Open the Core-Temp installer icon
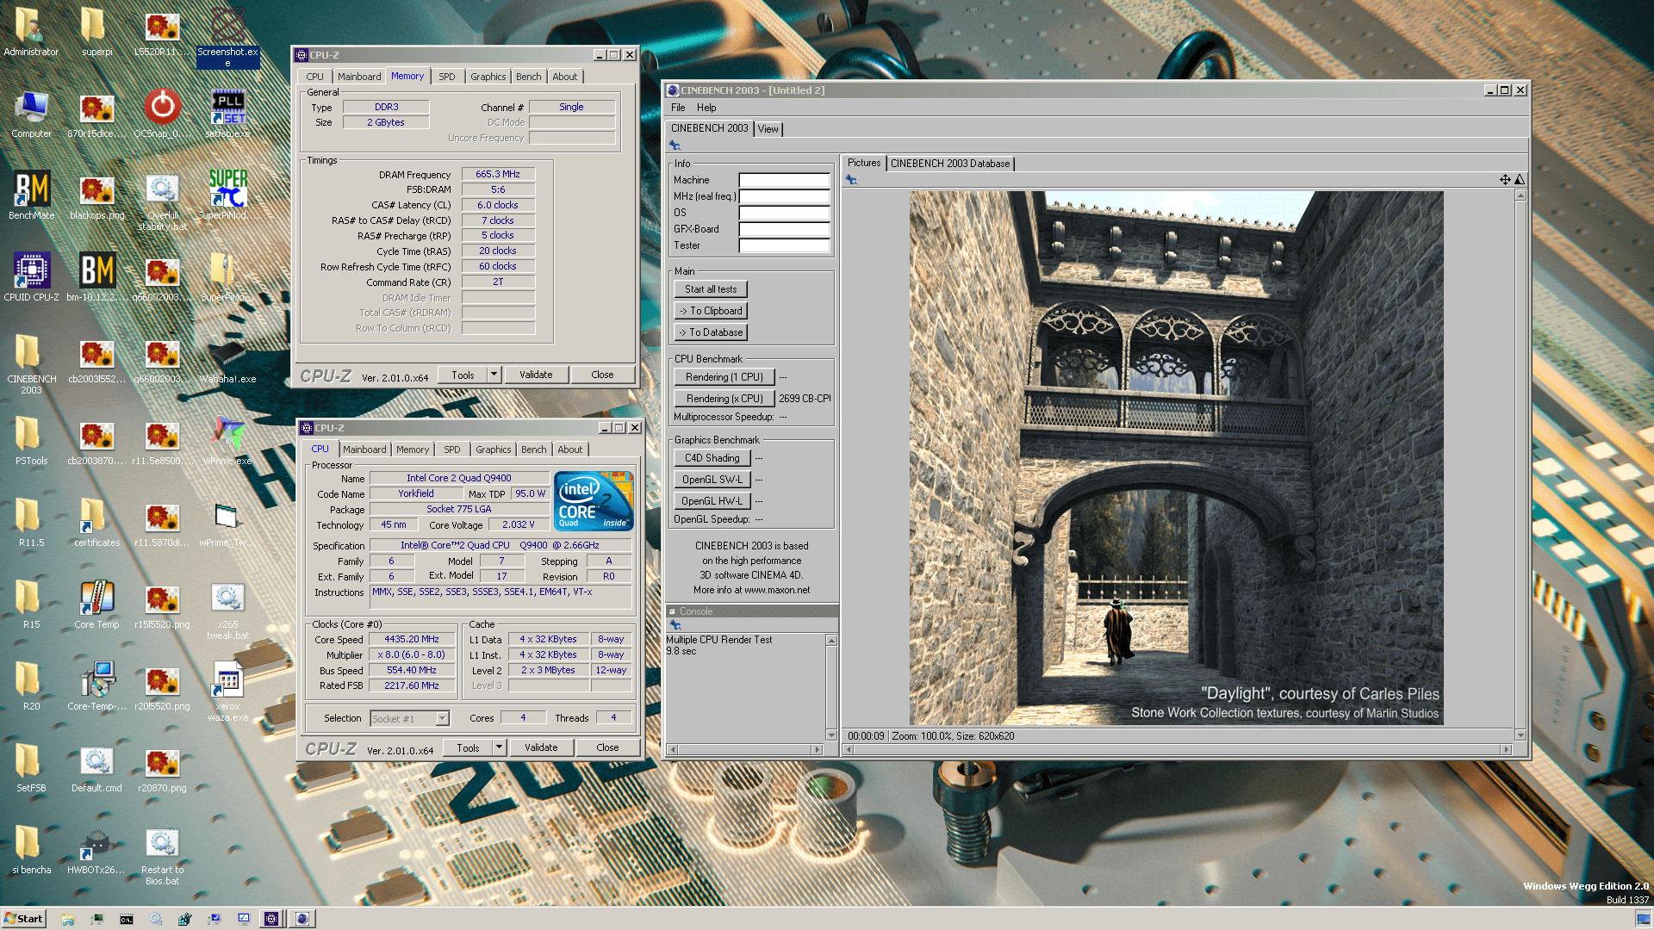1654x930 pixels. (96, 686)
